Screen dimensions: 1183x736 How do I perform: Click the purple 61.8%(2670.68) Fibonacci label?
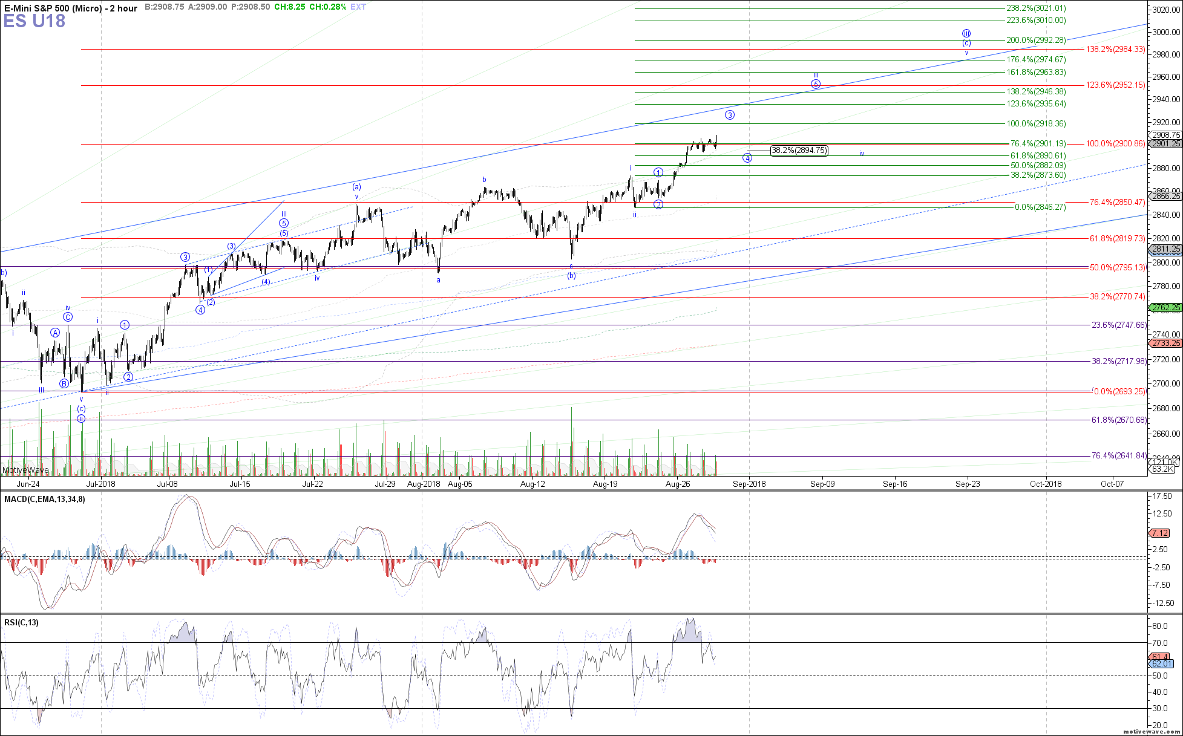pos(1119,420)
